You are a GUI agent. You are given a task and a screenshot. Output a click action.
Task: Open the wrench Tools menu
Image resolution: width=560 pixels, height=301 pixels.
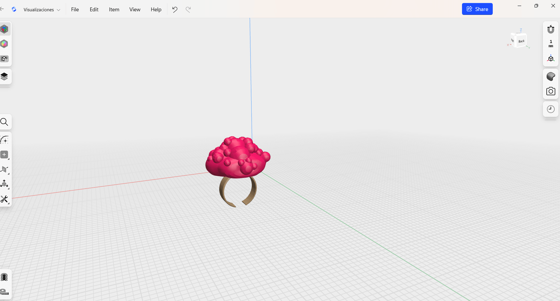(x=4, y=199)
